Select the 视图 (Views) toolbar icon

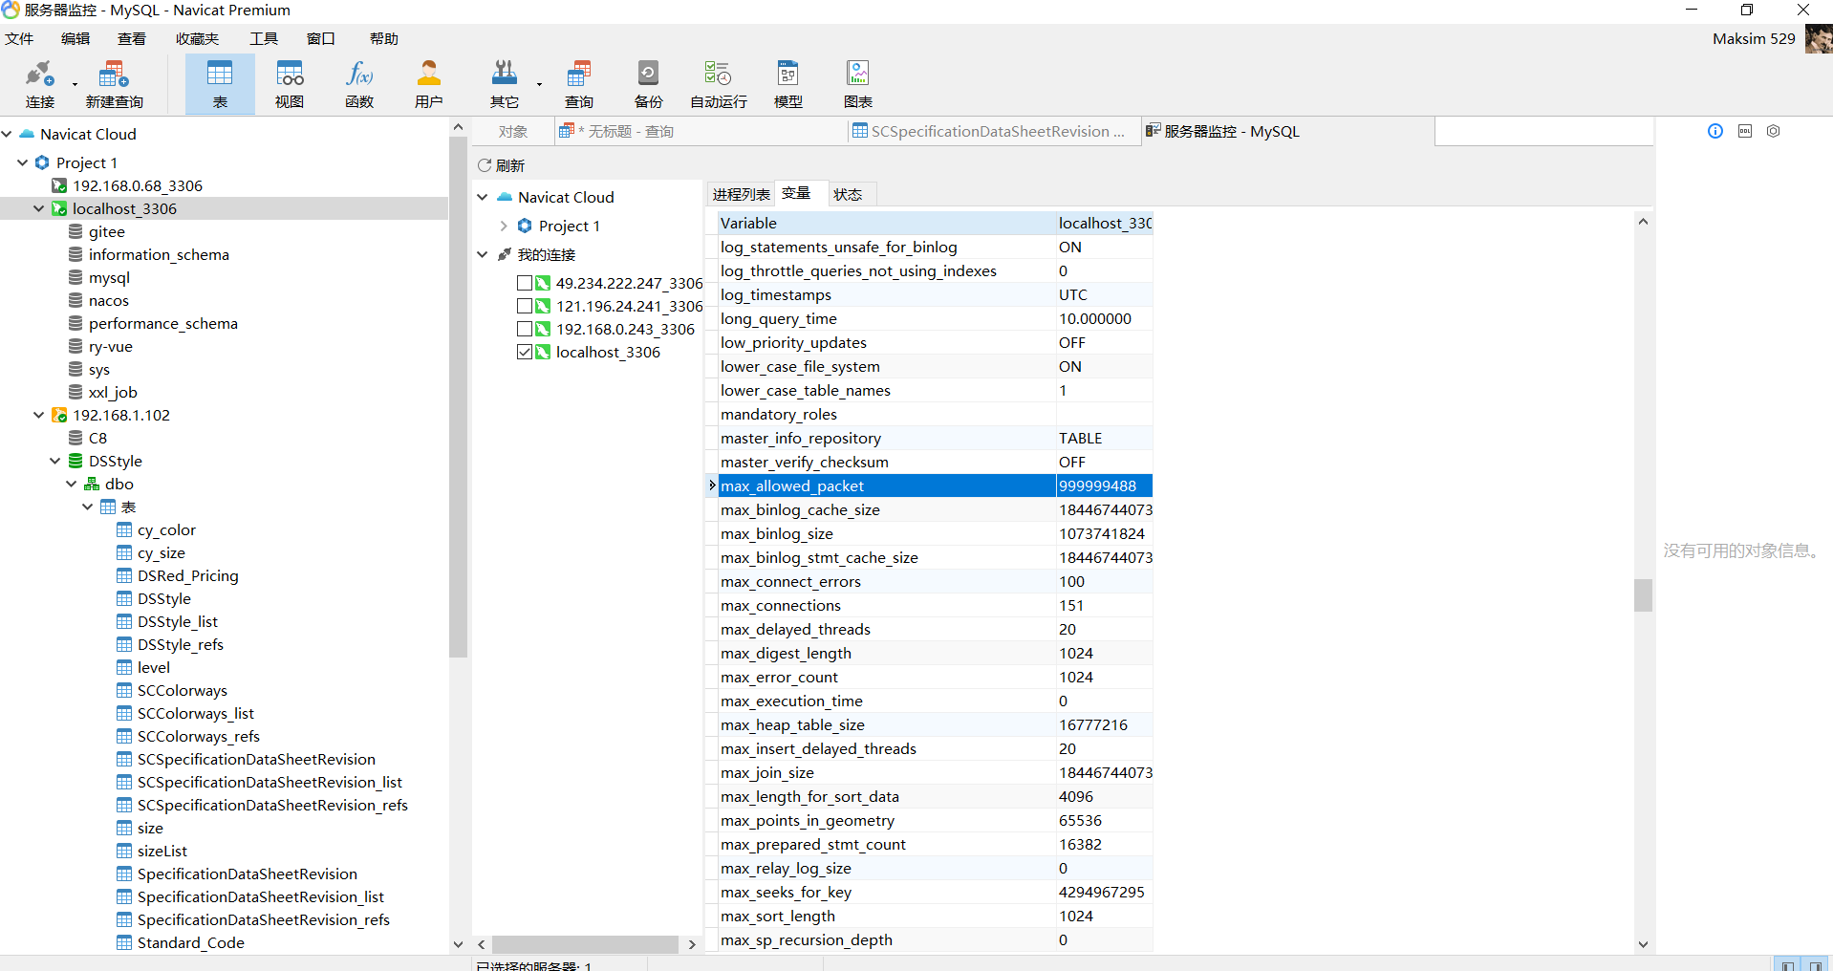[x=289, y=83]
